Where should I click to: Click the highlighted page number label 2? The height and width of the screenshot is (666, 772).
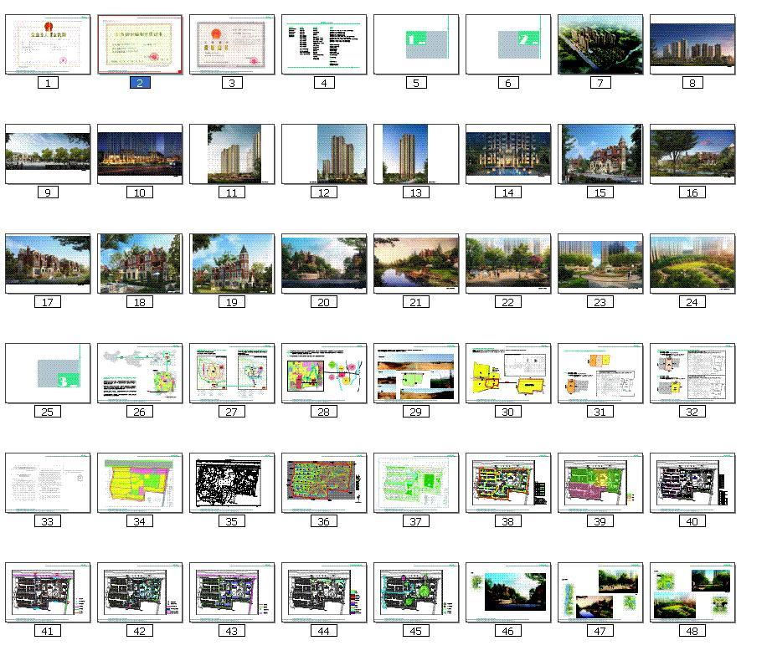(x=140, y=83)
